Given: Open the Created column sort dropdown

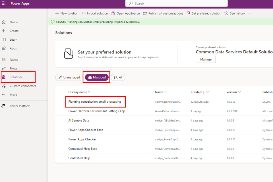Looking at the screenshot, I should tap(208, 92).
